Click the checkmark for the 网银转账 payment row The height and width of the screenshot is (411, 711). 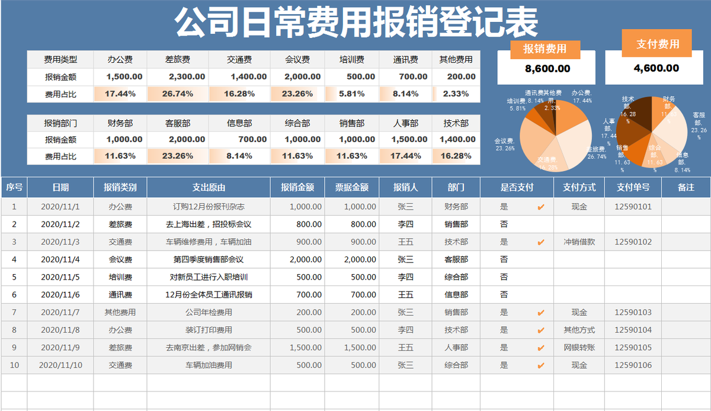[540, 348]
